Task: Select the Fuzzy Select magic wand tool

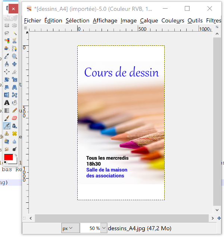Action: tap(15, 33)
